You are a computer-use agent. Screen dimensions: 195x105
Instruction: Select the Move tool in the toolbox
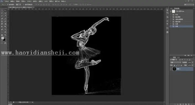click(x=5, y=10)
